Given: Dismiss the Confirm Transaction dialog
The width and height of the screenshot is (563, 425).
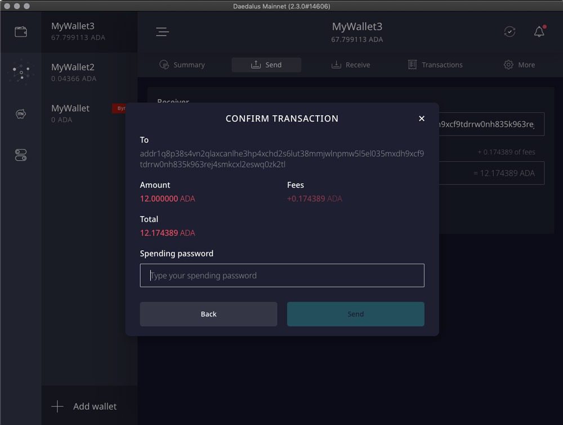Looking at the screenshot, I should (422, 119).
